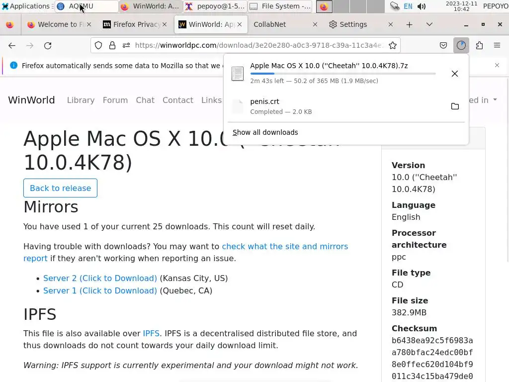This screenshot has height=382, width=509.
Task: Click the Firefox View pinned icon
Action: tap(10, 25)
